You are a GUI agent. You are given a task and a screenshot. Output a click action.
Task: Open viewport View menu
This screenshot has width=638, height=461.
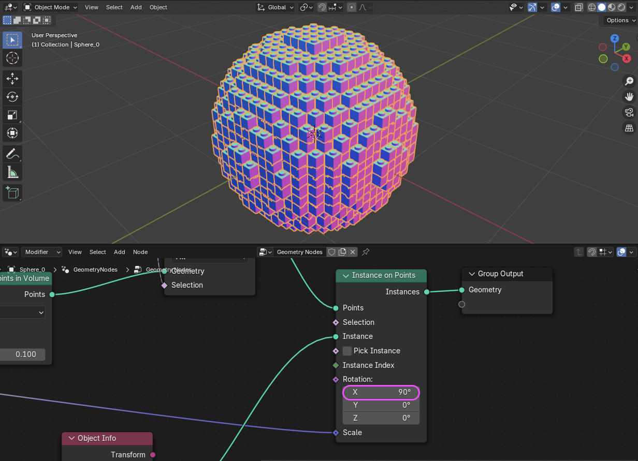92,7
